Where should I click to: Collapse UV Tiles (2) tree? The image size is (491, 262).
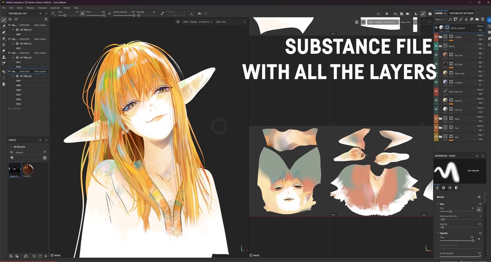click(x=13, y=58)
